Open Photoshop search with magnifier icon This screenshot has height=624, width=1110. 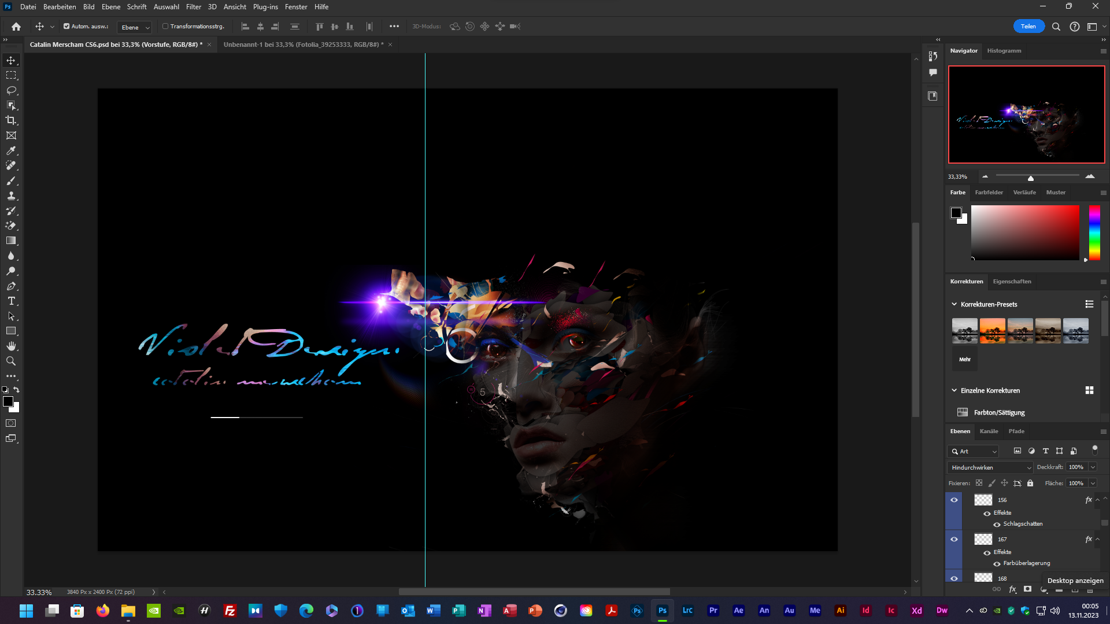[1056, 27]
